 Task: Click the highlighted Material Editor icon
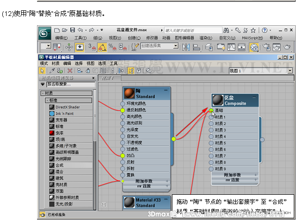tap(254, 47)
